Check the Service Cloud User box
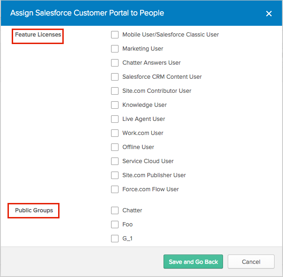 tap(115, 161)
